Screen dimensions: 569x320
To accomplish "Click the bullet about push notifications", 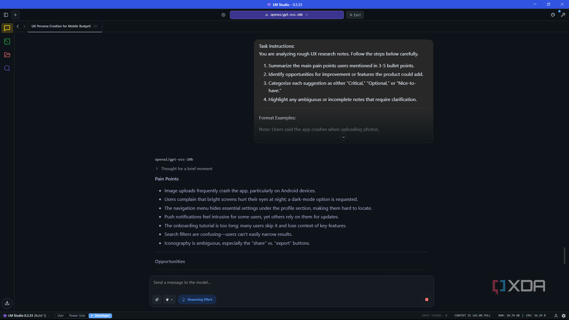I will [251, 217].
